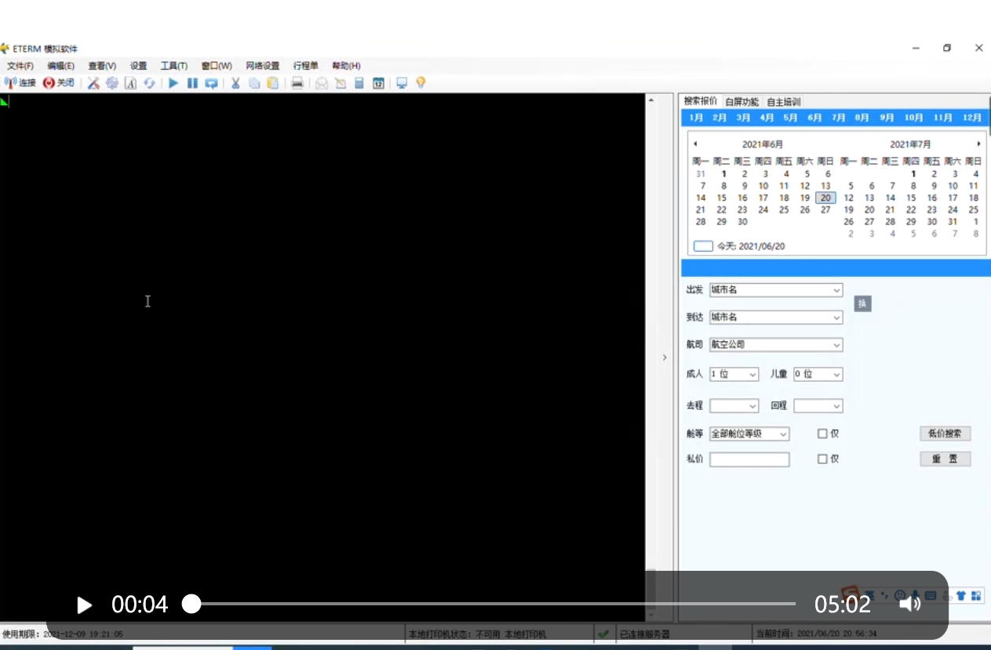Click the scissors cut icon
Screen dimensions: 991x650
click(235, 83)
